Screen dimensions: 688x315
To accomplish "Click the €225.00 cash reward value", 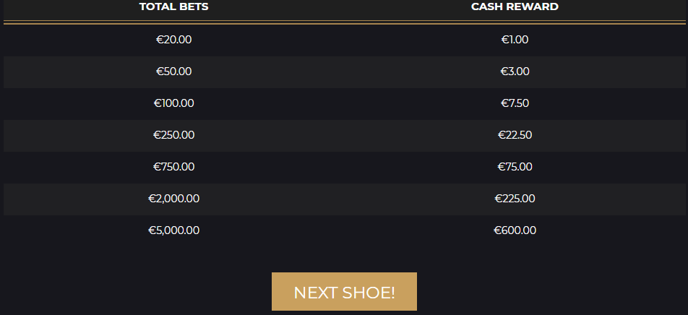I will tap(515, 199).
